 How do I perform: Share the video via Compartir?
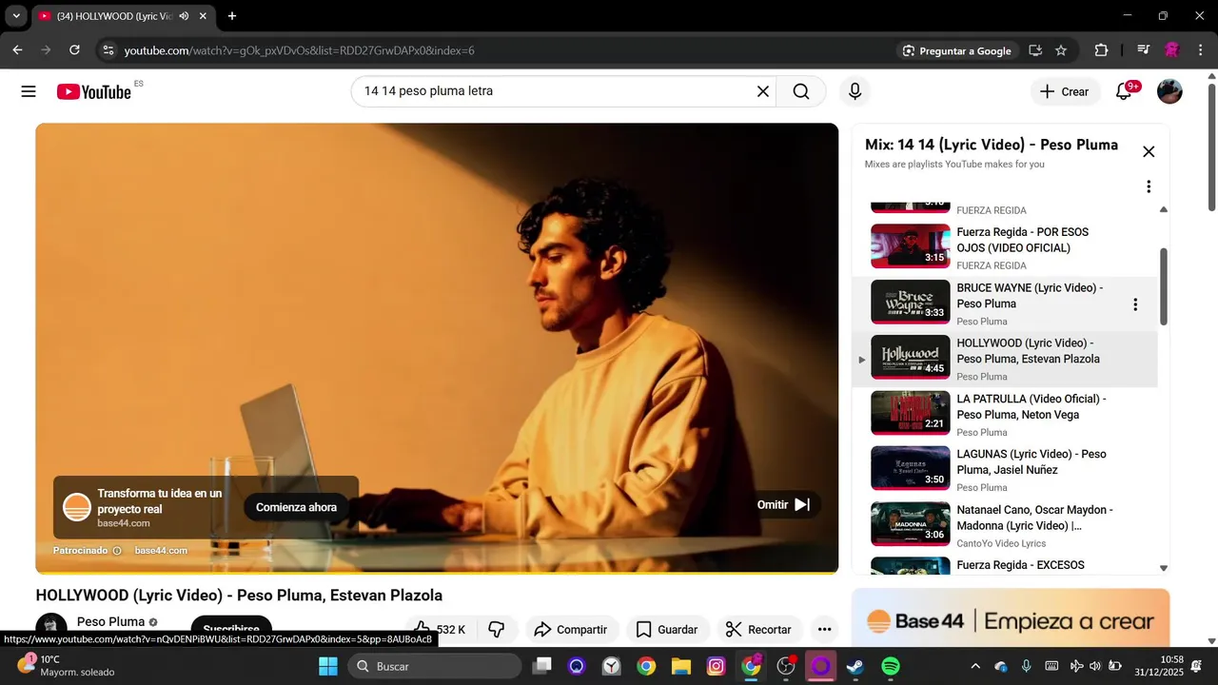pyautogui.click(x=571, y=629)
